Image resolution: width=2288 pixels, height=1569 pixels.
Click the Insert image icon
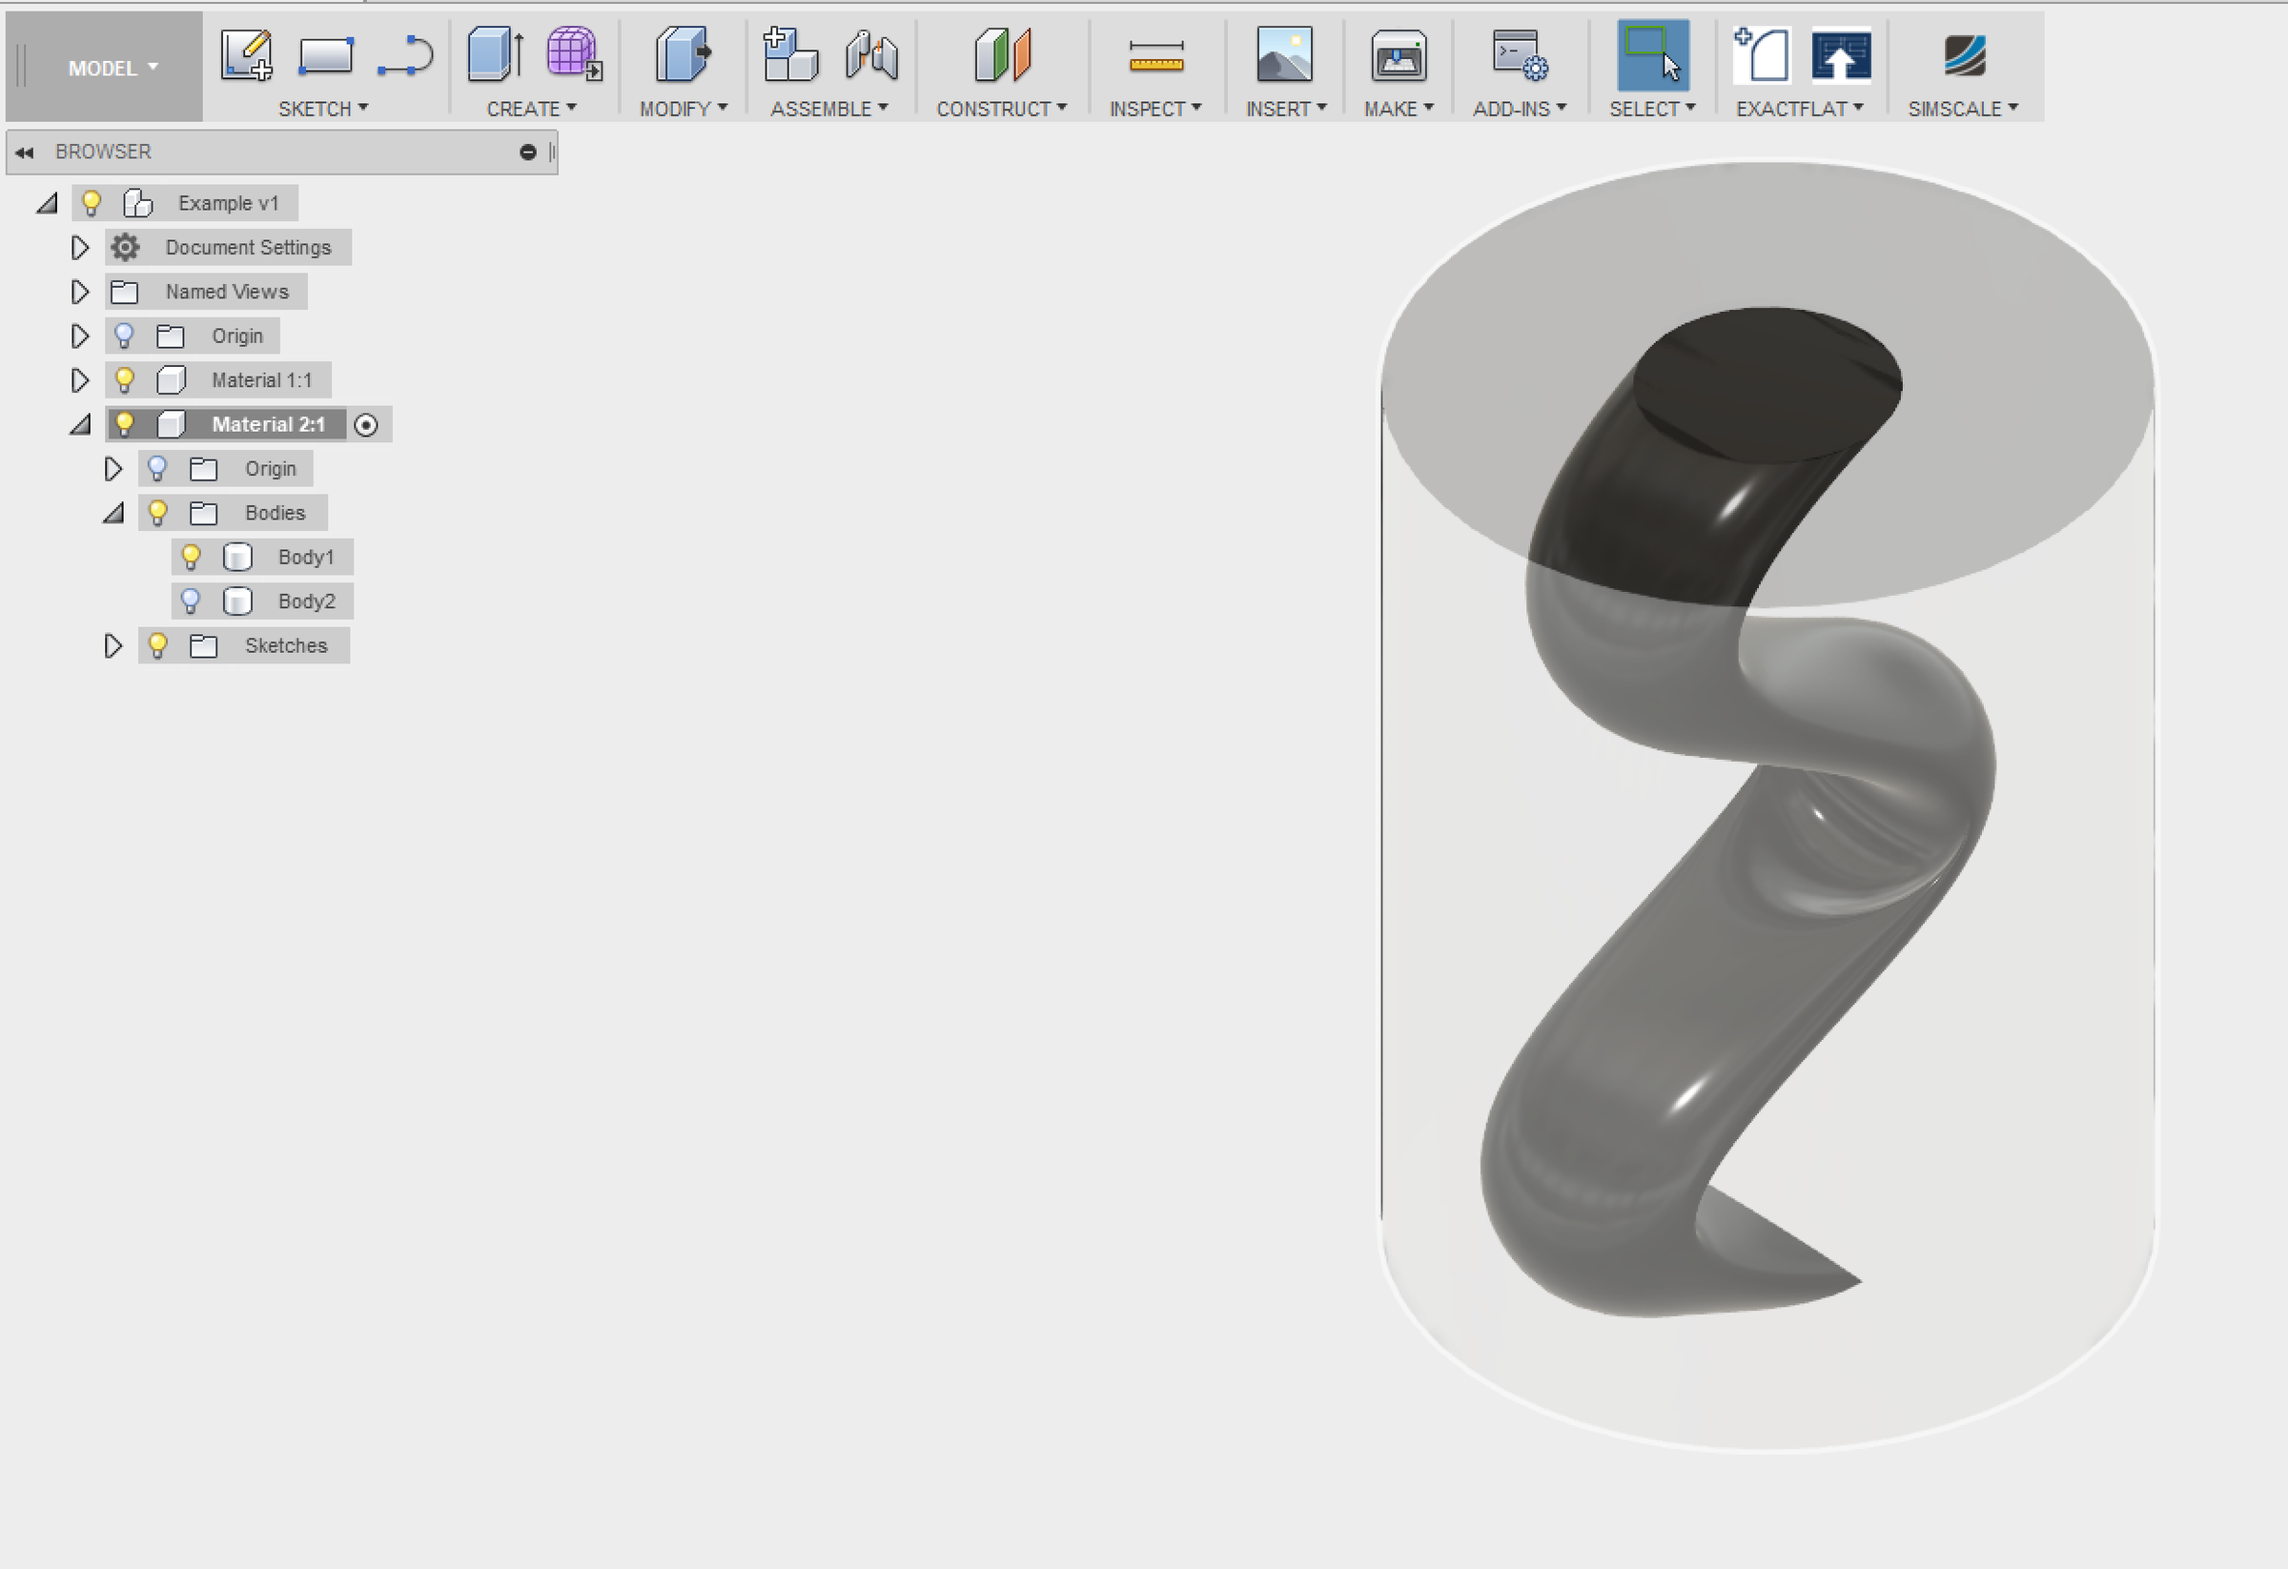coord(1285,56)
